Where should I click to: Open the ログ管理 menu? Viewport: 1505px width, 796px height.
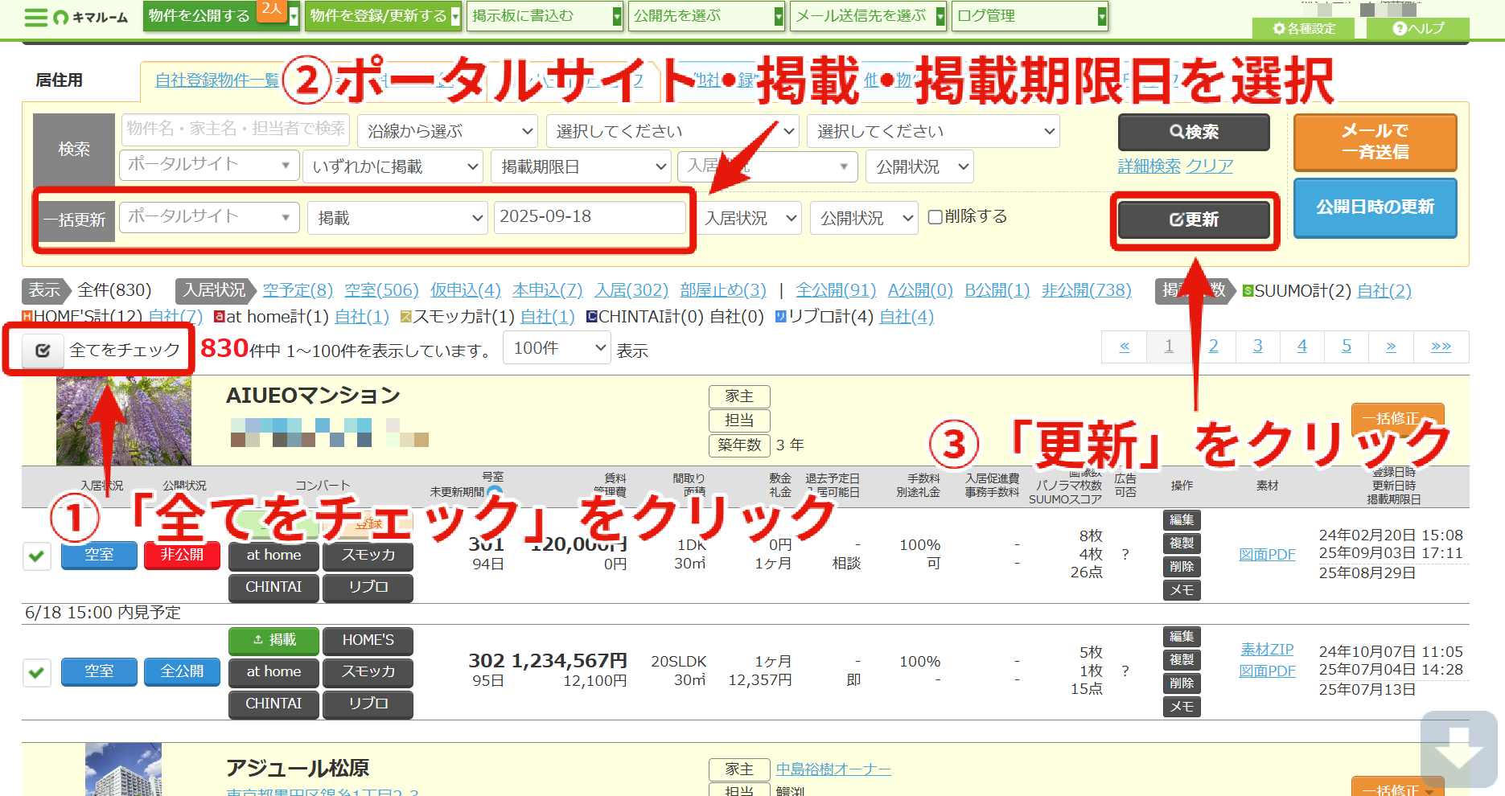[x=1030, y=16]
